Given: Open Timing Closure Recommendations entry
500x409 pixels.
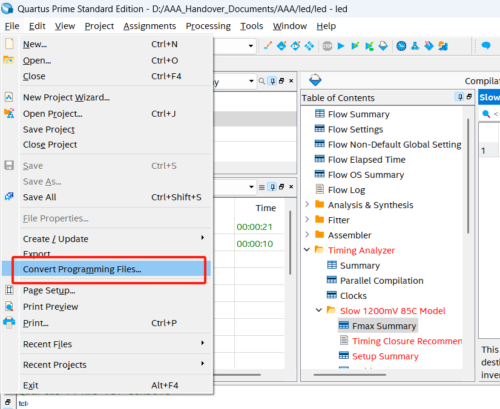Looking at the screenshot, I should click(407, 341).
